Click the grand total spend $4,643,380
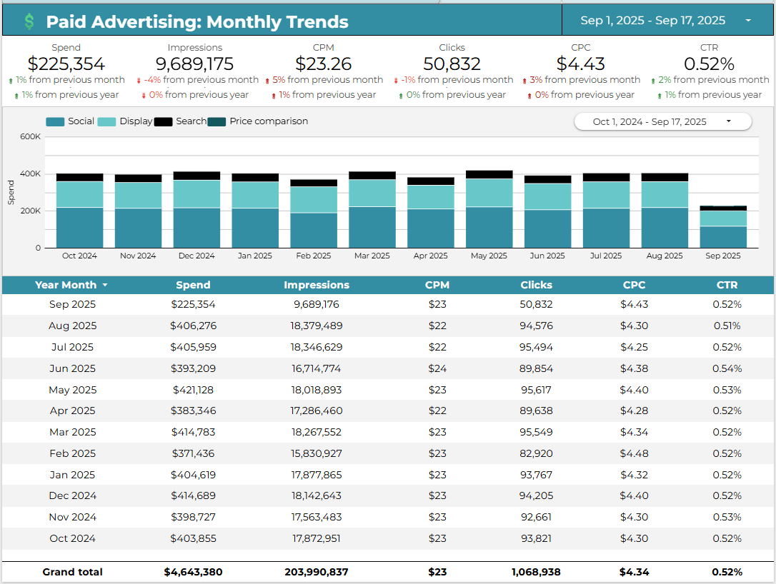The height and width of the screenshot is (584, 776). [193, 572]
